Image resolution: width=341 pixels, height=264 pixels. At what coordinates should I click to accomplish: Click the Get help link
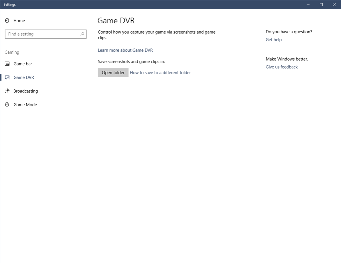coord(274,40)
